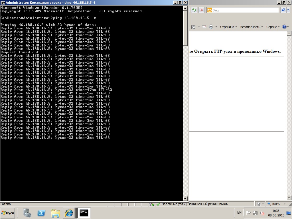Click the search magnifier button
The image size is (292, 219).
click(x=283, y=10)
